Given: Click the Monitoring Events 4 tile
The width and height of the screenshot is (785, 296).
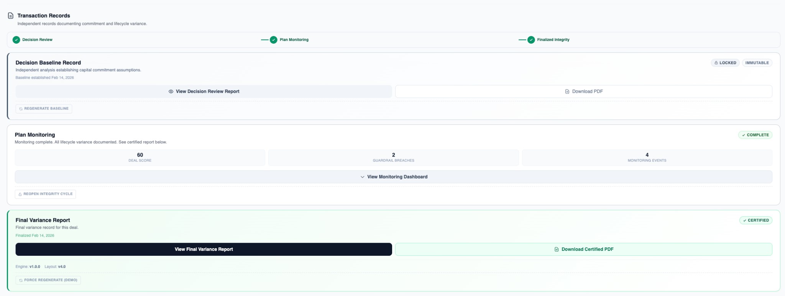Looking at the screenshot, I should tap(647, 158).
